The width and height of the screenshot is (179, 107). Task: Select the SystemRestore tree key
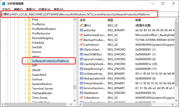pos(42,84)
